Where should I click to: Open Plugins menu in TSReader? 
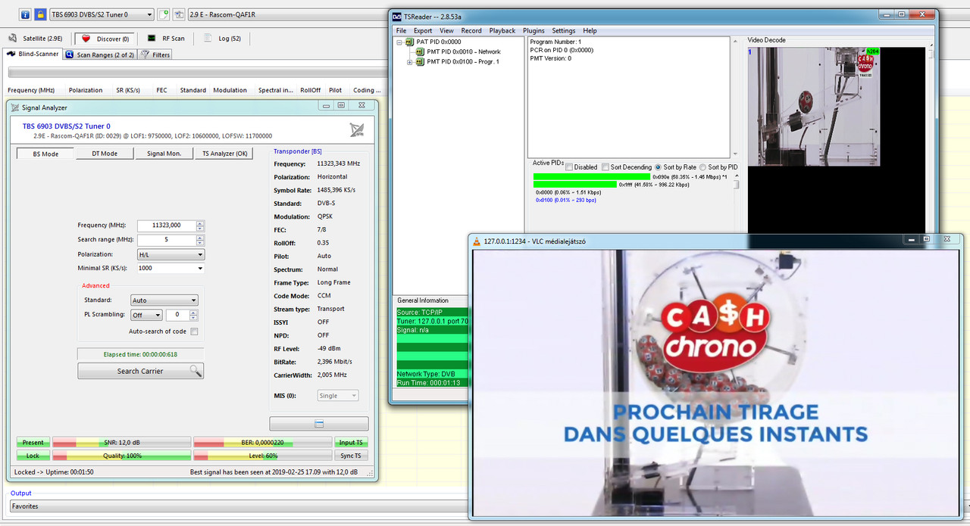tap(533, 31)
